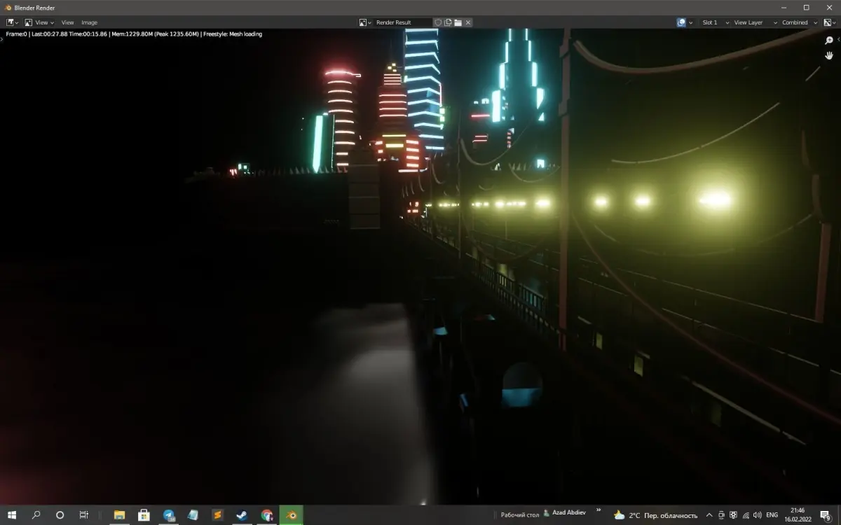Viewport: 841px width, 525px height.
Task: Open the Windows Start menu
Action: coord(13,515)
